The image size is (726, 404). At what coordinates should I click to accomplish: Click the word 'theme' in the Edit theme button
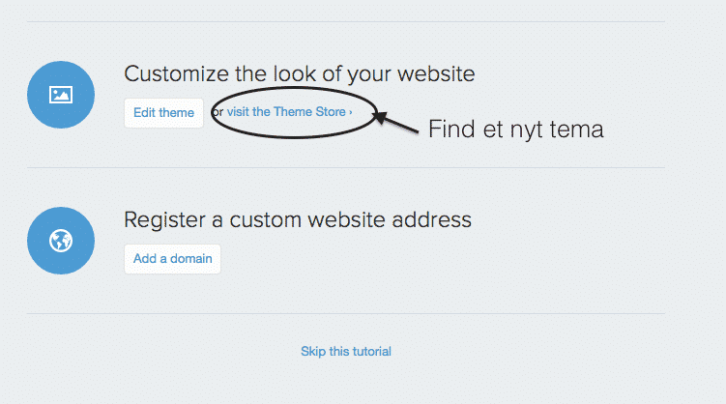click(176, 112)
